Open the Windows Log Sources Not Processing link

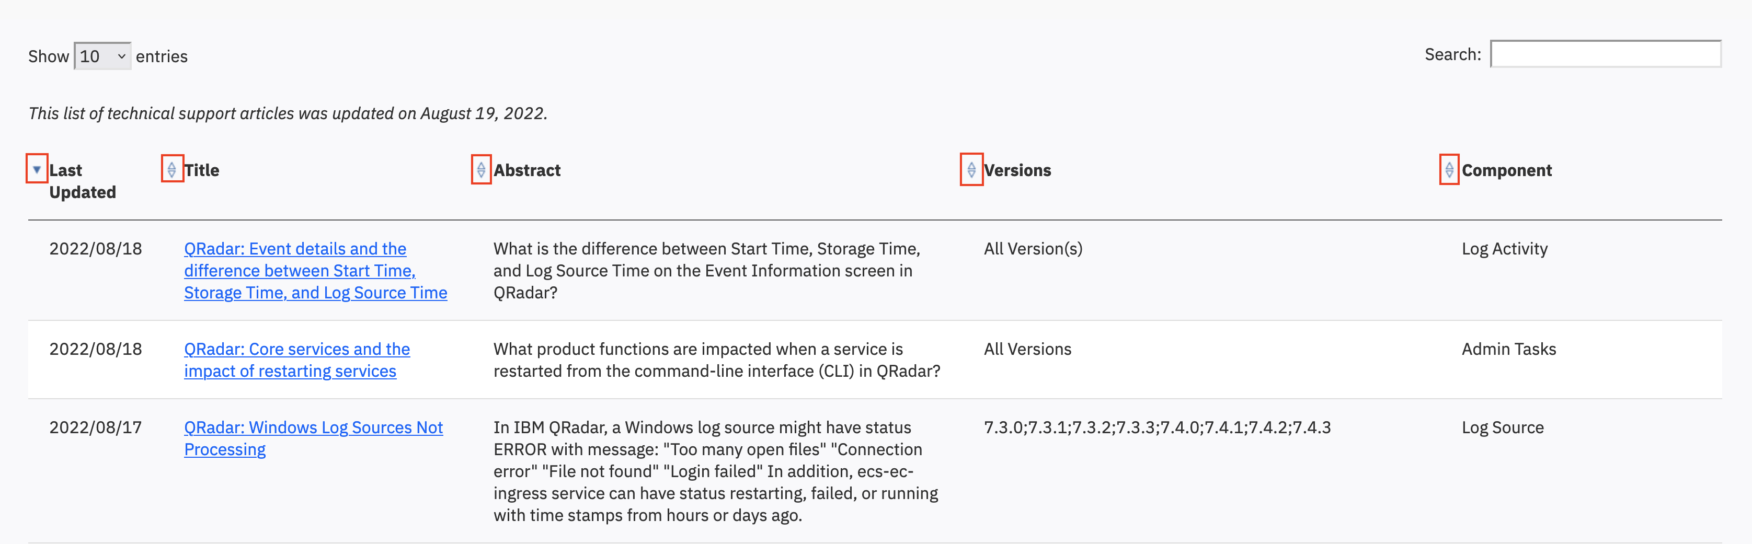click(x=314, y=438)
